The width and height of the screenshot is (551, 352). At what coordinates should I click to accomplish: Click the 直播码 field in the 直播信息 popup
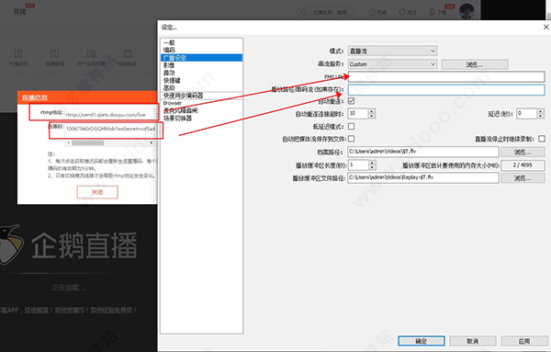[x=110, y=129]
